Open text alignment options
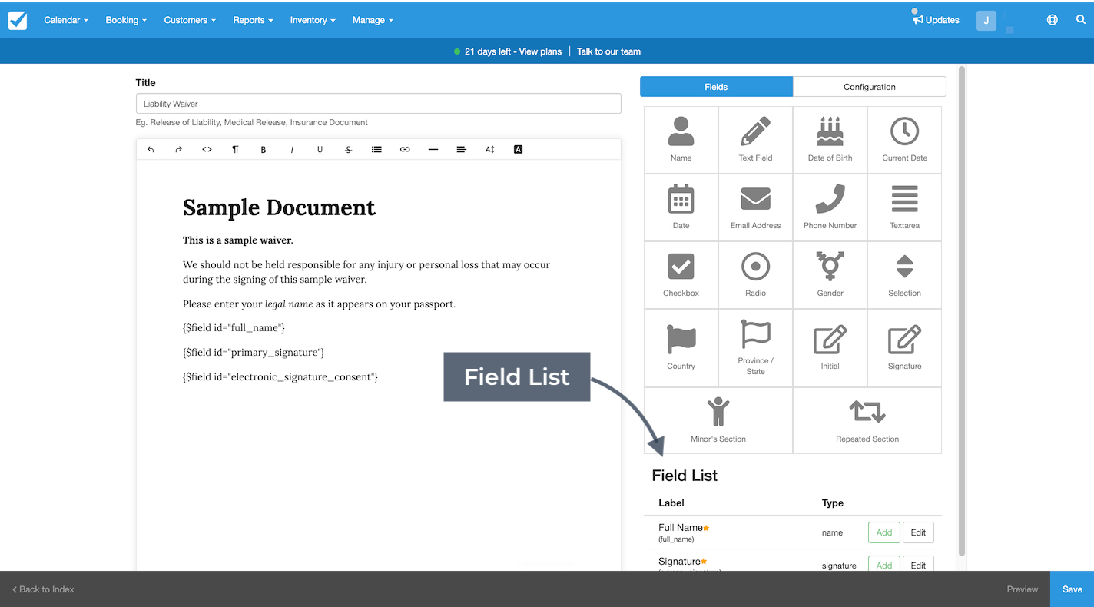The width and height of the screenshot is (1094, 607). coord(461,150)
